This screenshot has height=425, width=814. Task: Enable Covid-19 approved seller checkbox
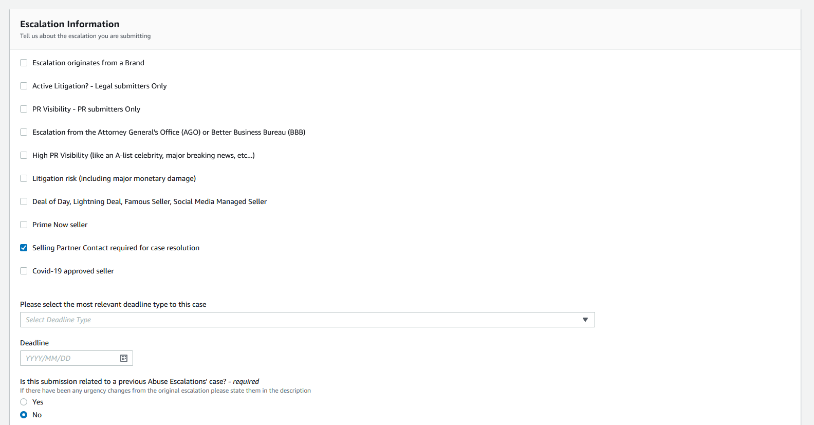(24, 271)
